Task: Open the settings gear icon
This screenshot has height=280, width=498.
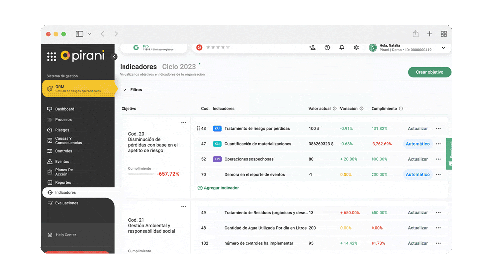Action: (x=356, y=48)
